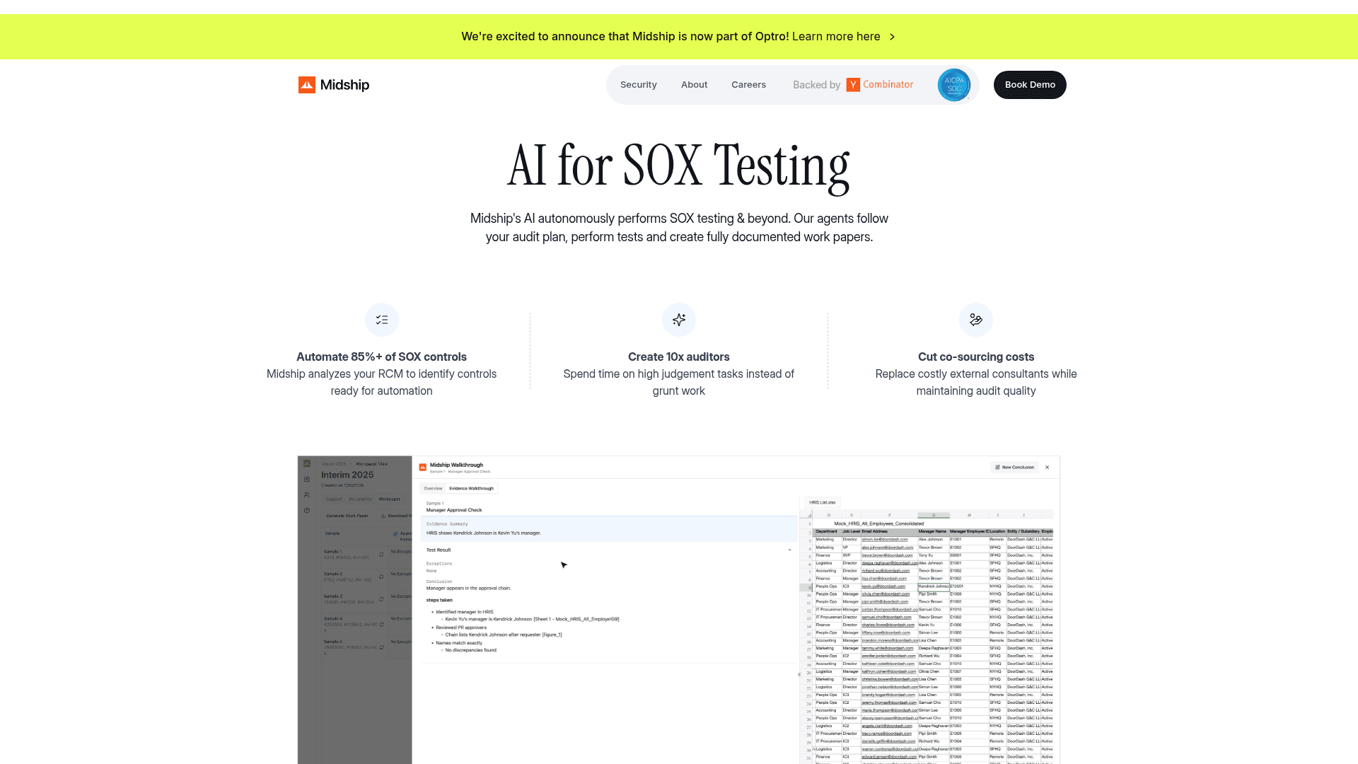Screen dimensions: 1358x764
Task: Click the refresh icon on the Sample 4 row
Action: click(x=382, y=625)
